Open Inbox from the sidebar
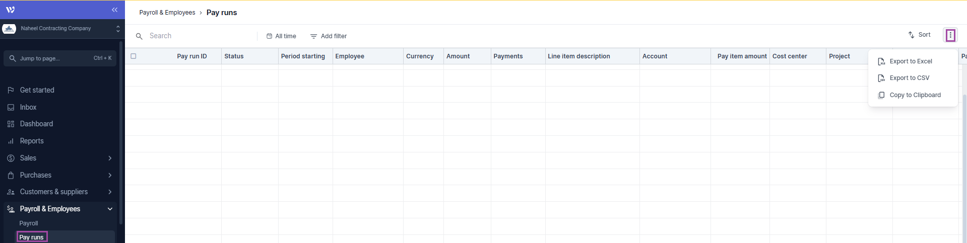Viewport: 967px width, 243px height. click(28, 107)
